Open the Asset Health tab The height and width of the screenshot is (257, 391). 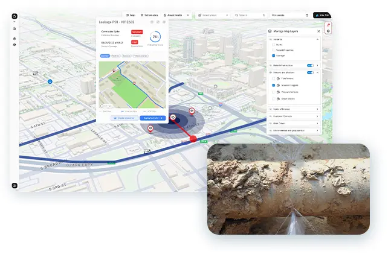pos(173,15)
